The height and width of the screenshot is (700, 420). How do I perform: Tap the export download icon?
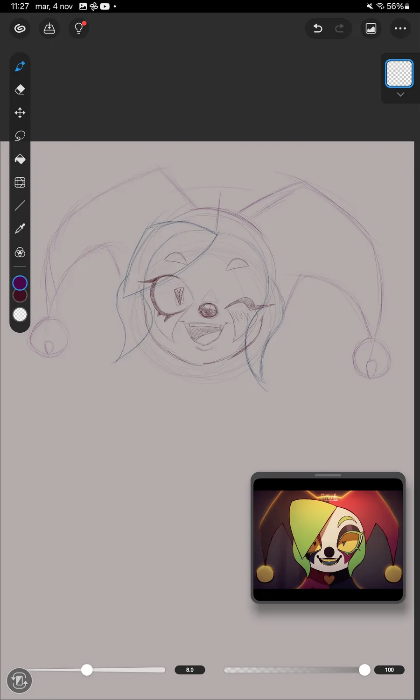pos(49,28)
